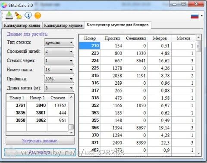Select highlighted thread number 210

[90, 46]
